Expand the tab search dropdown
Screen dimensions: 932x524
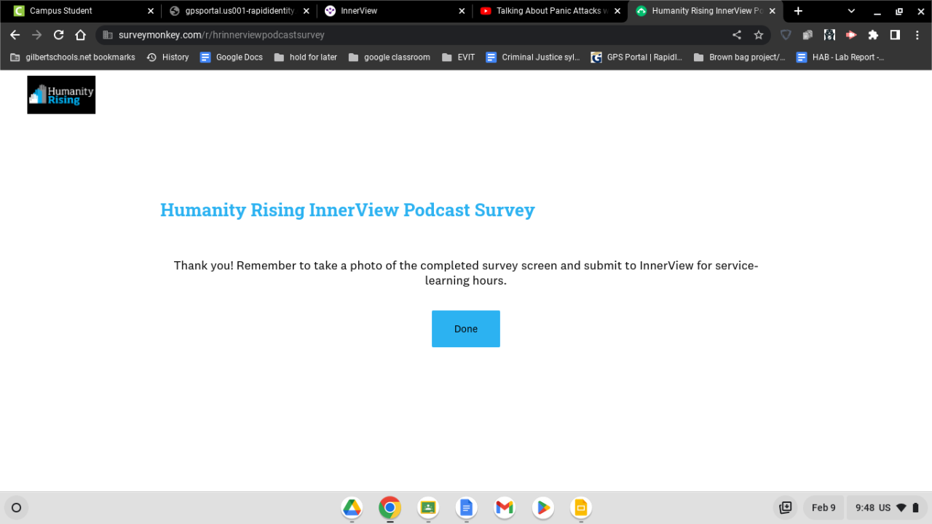click(x=851, y=11)
